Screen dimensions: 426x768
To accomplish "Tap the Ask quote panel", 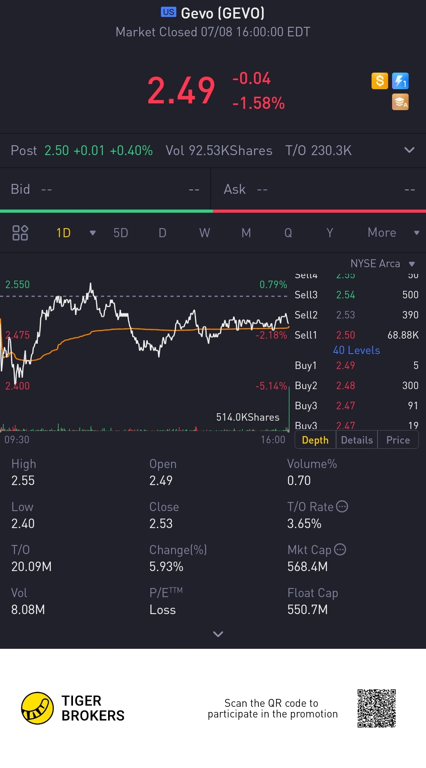I will click(319, 189).
